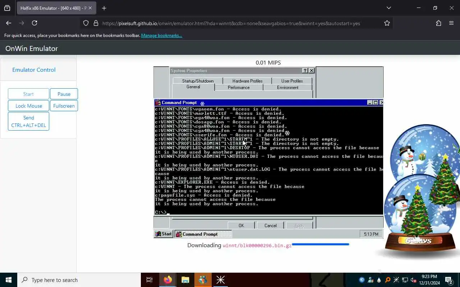Click the Command Prompt taskbar button
Viewport: 460px width, 287px height.
click(x=203, y=234)
